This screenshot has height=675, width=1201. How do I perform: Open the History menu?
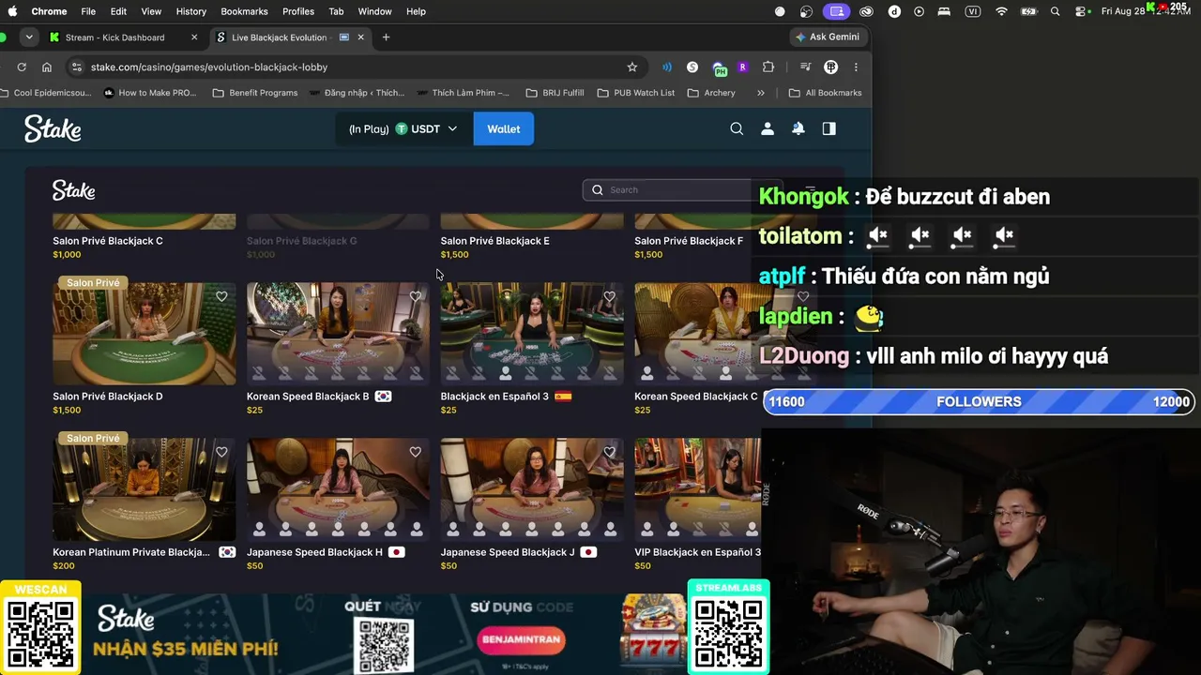(190, 11)
